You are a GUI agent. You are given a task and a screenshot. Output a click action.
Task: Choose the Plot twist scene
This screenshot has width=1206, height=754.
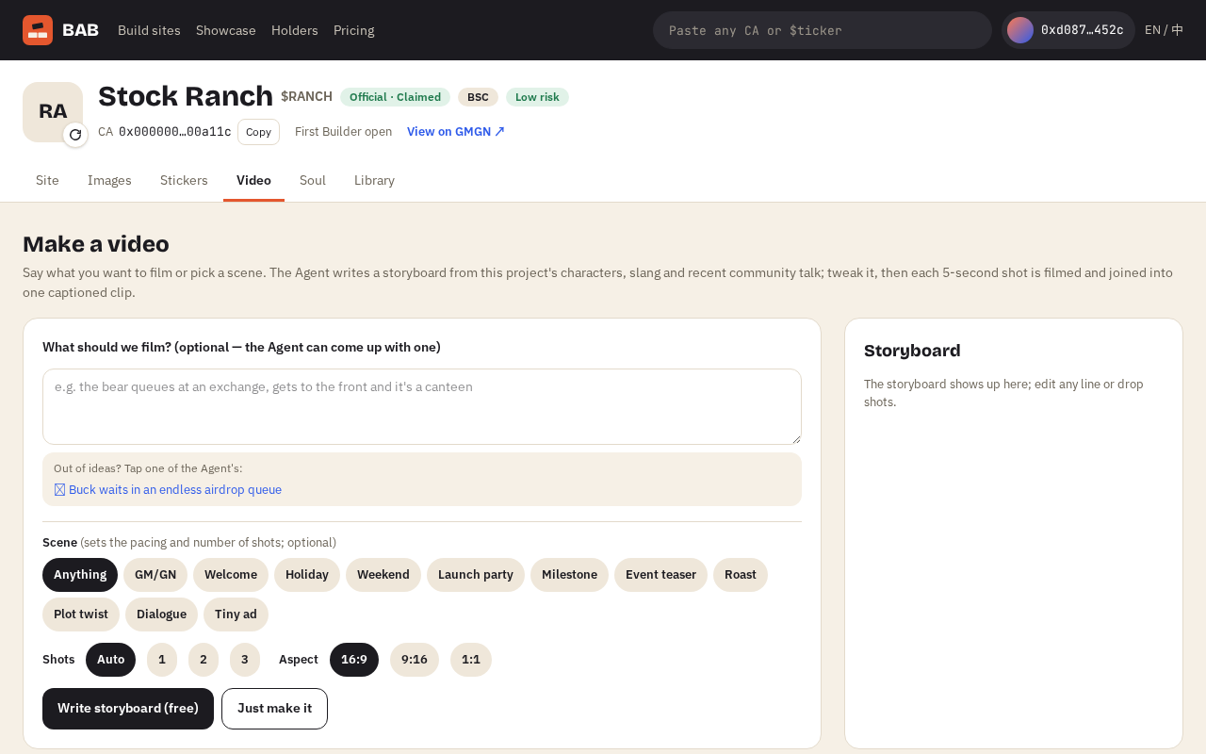click(81, 615)
